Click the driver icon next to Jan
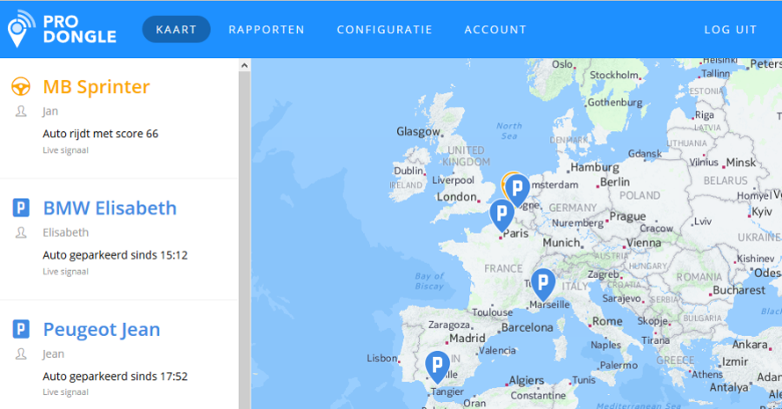Viewport: 782px width, 409px height. (21, 111)
